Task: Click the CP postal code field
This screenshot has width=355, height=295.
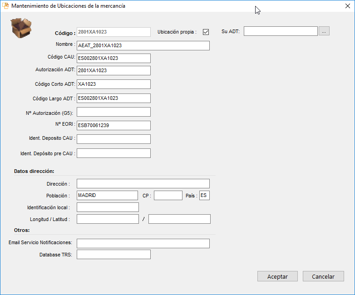Action: 168,195
